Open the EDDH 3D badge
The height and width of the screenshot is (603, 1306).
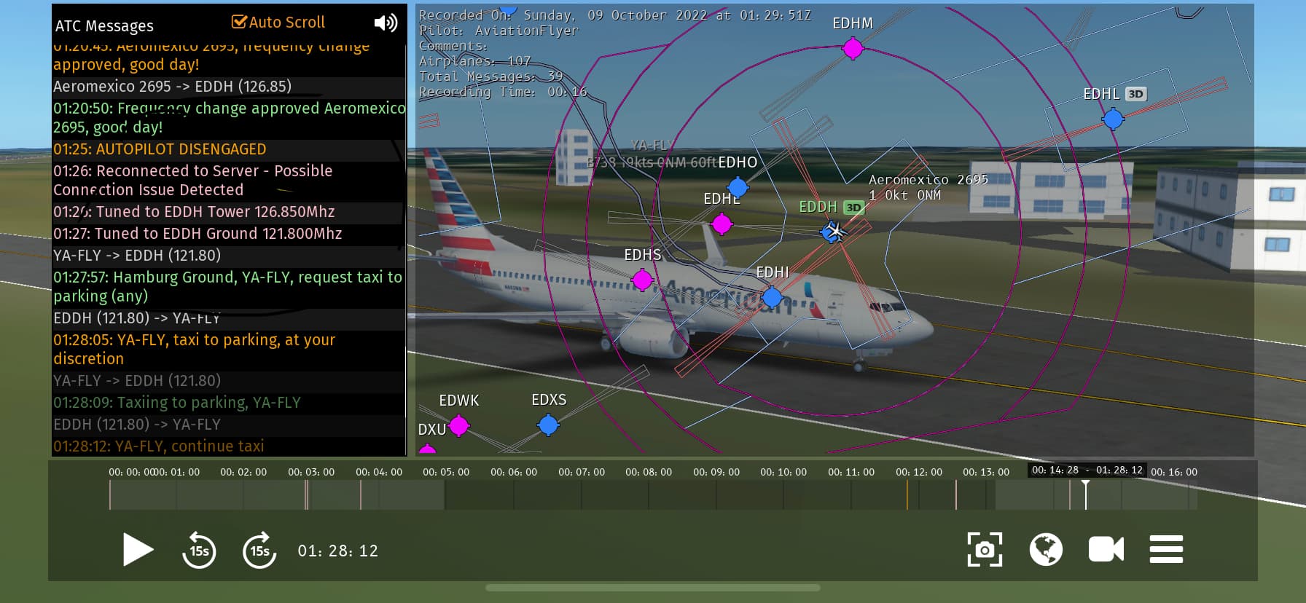tap(853, 208)
